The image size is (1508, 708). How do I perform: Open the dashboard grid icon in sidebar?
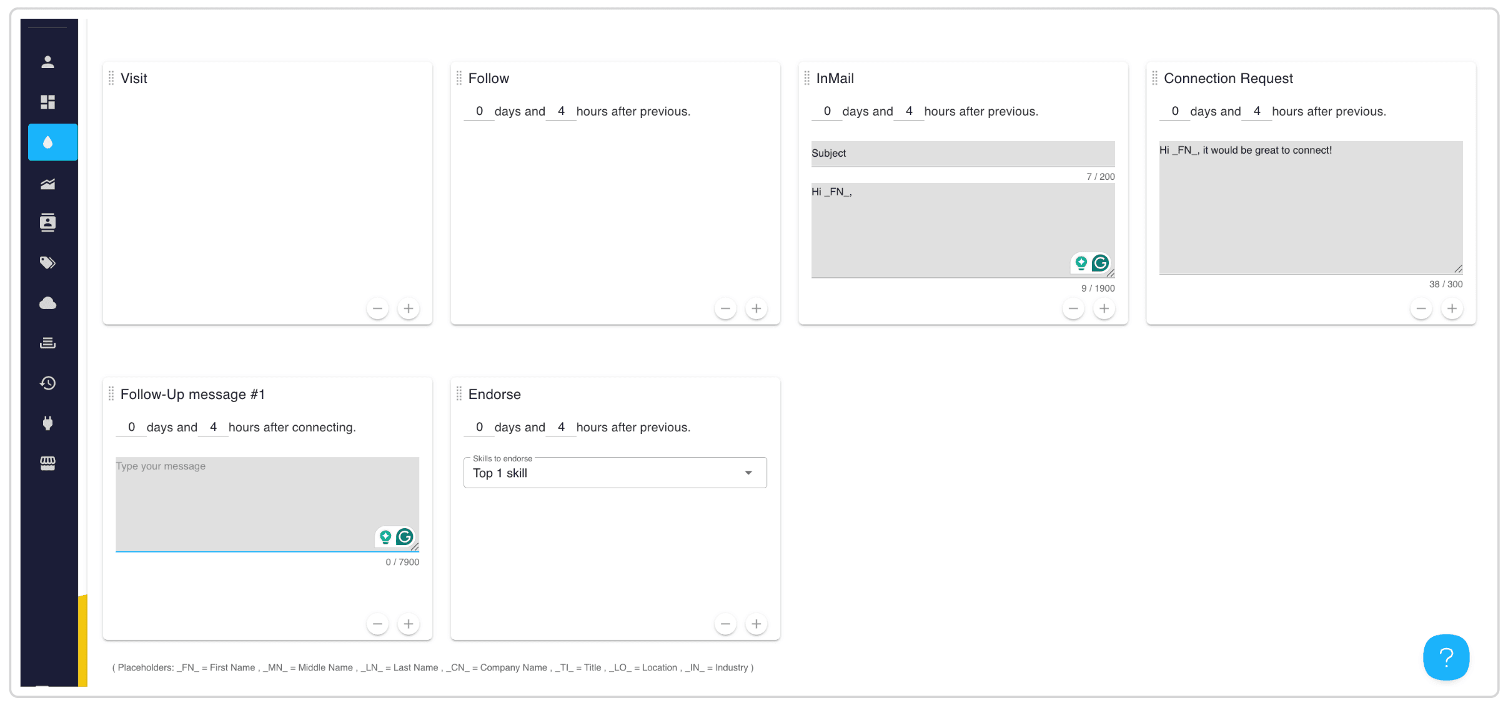(48, 102)
